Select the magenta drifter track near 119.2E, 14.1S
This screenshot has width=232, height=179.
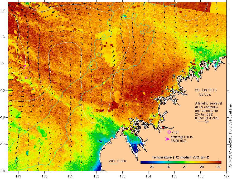(x=25, y=67)
